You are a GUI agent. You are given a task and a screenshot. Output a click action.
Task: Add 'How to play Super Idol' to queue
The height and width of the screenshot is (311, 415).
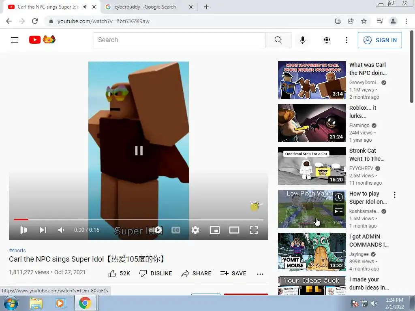(339, 211)
